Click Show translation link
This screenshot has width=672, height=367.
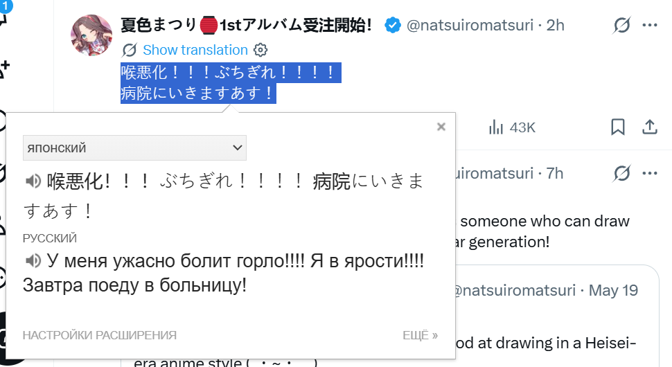pos(195,50)
